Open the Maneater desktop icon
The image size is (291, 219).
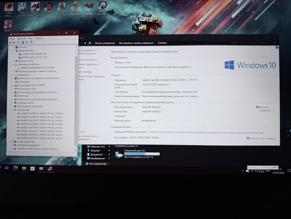[49, 8]
